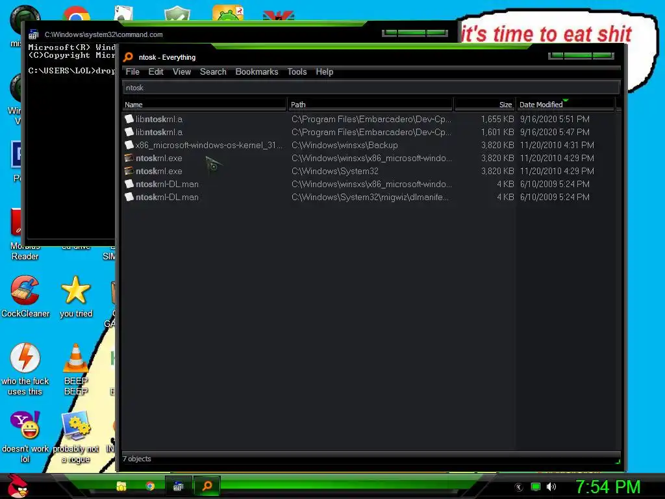
Task: Click the 11/20/2010 4:31 PM date cell
Action: pyautogui.click(x=557, y=145)
